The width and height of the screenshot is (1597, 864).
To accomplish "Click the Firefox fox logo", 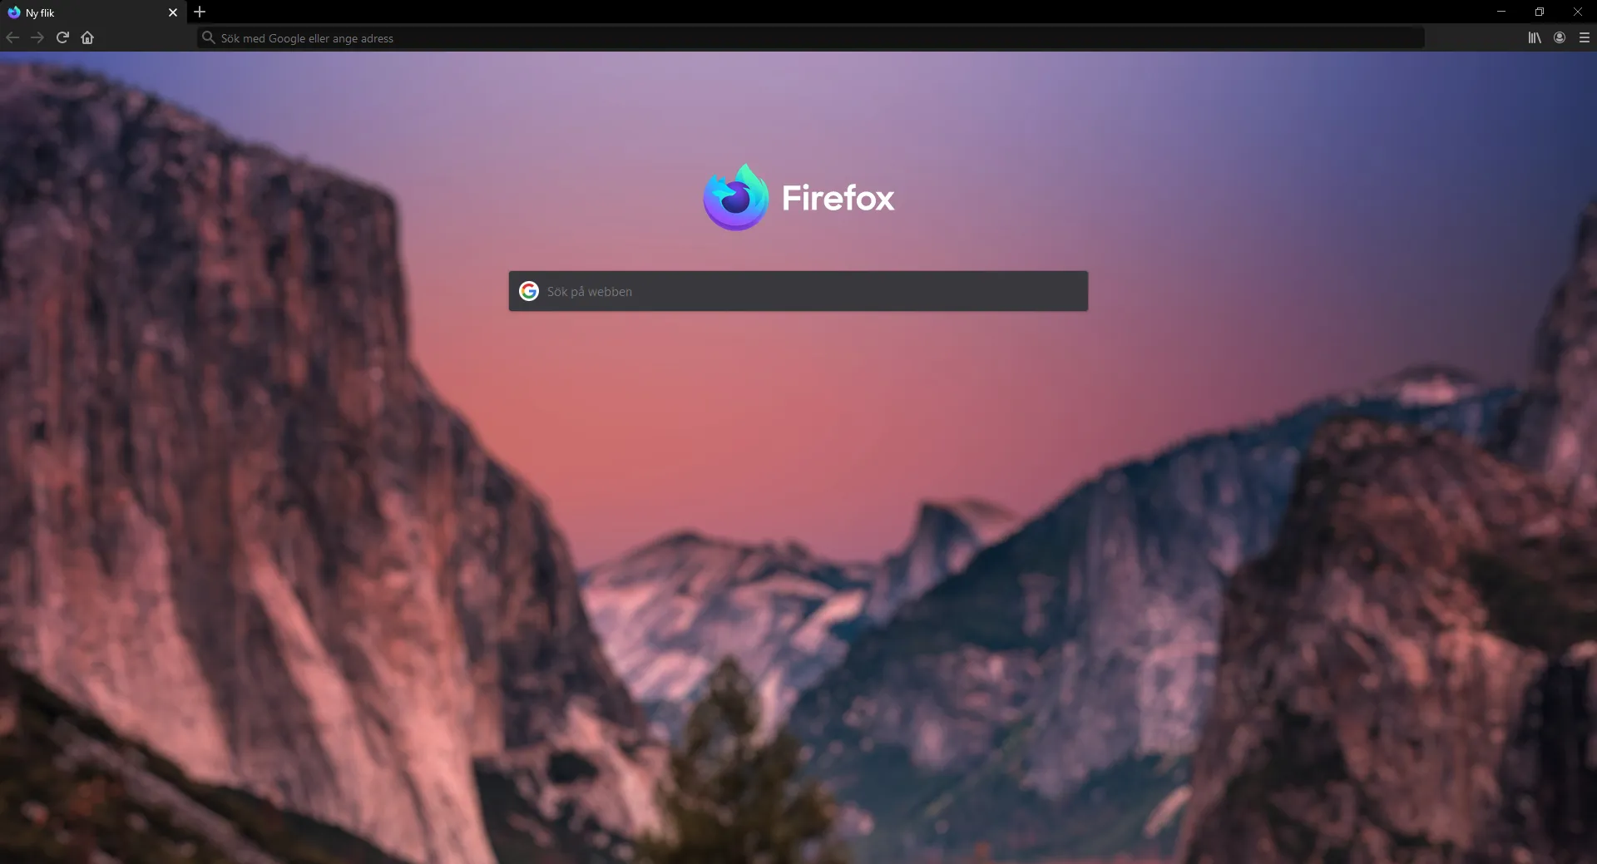I will pyautogui.click(x=734, y=197).
